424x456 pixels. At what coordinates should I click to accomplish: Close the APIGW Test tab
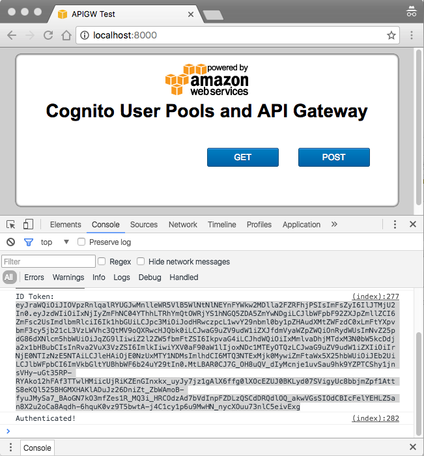[191, 14]
